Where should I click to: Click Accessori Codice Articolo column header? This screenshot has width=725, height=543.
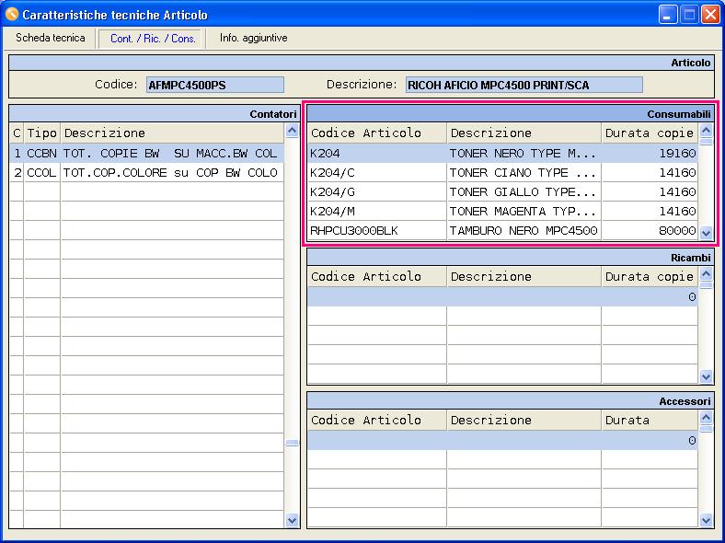point(377,420)
